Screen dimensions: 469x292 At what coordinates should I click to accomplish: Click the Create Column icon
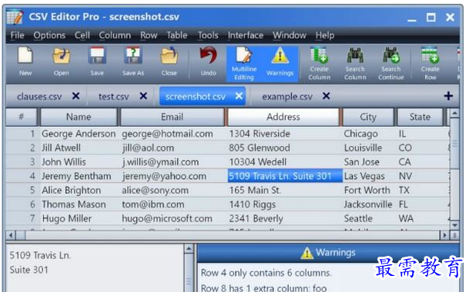click(x=319, y=64)
